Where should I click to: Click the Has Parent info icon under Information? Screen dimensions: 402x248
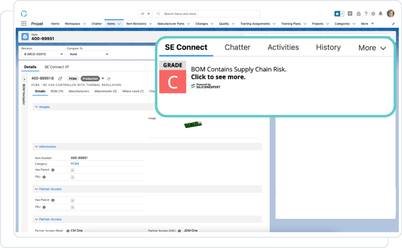(53, 170)
